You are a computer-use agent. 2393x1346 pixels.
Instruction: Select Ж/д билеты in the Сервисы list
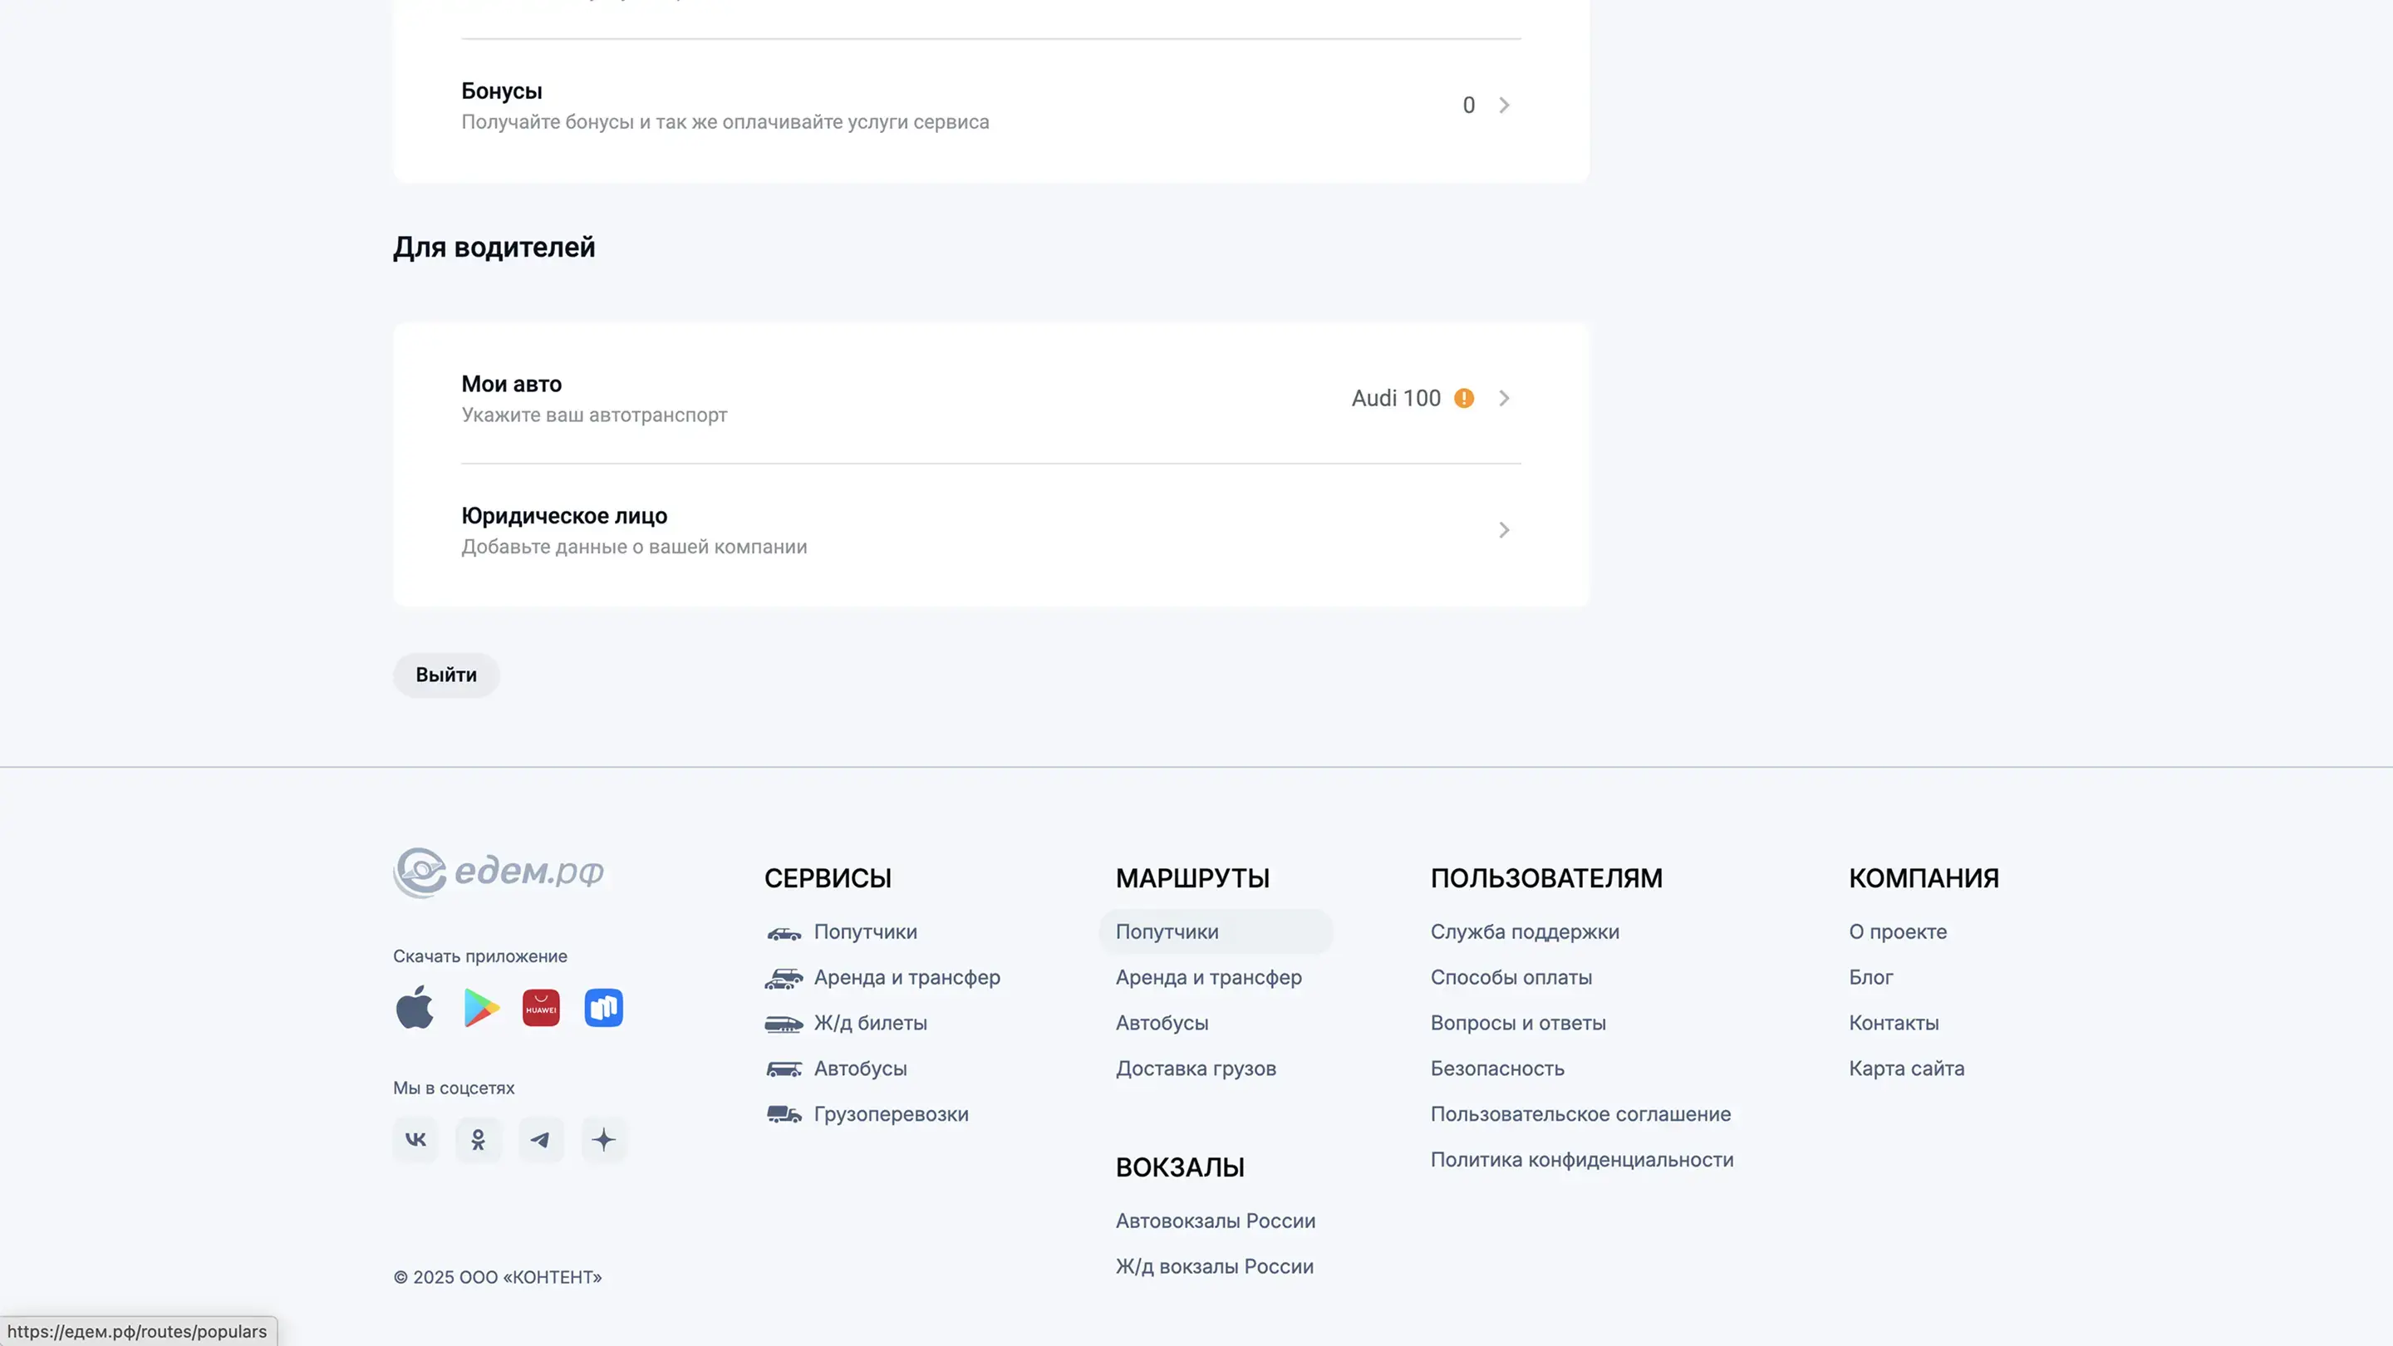pyautogui.click(x=869, y=1023)
